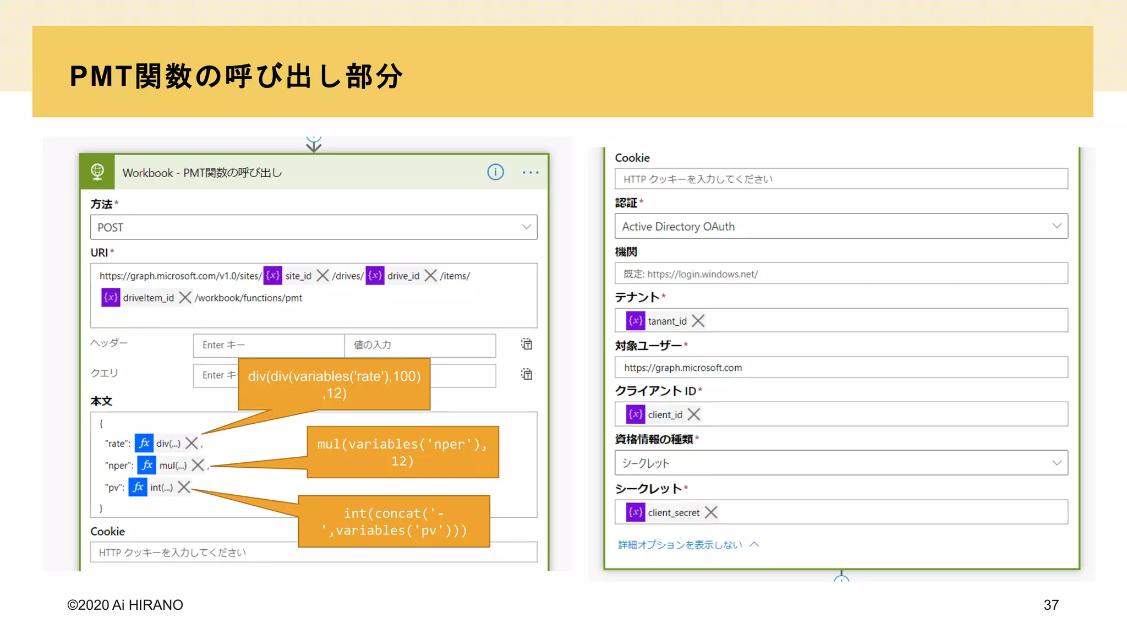1127x634 pixels.
Task: Delete the driveItem_id token
Action: (185, 298)
